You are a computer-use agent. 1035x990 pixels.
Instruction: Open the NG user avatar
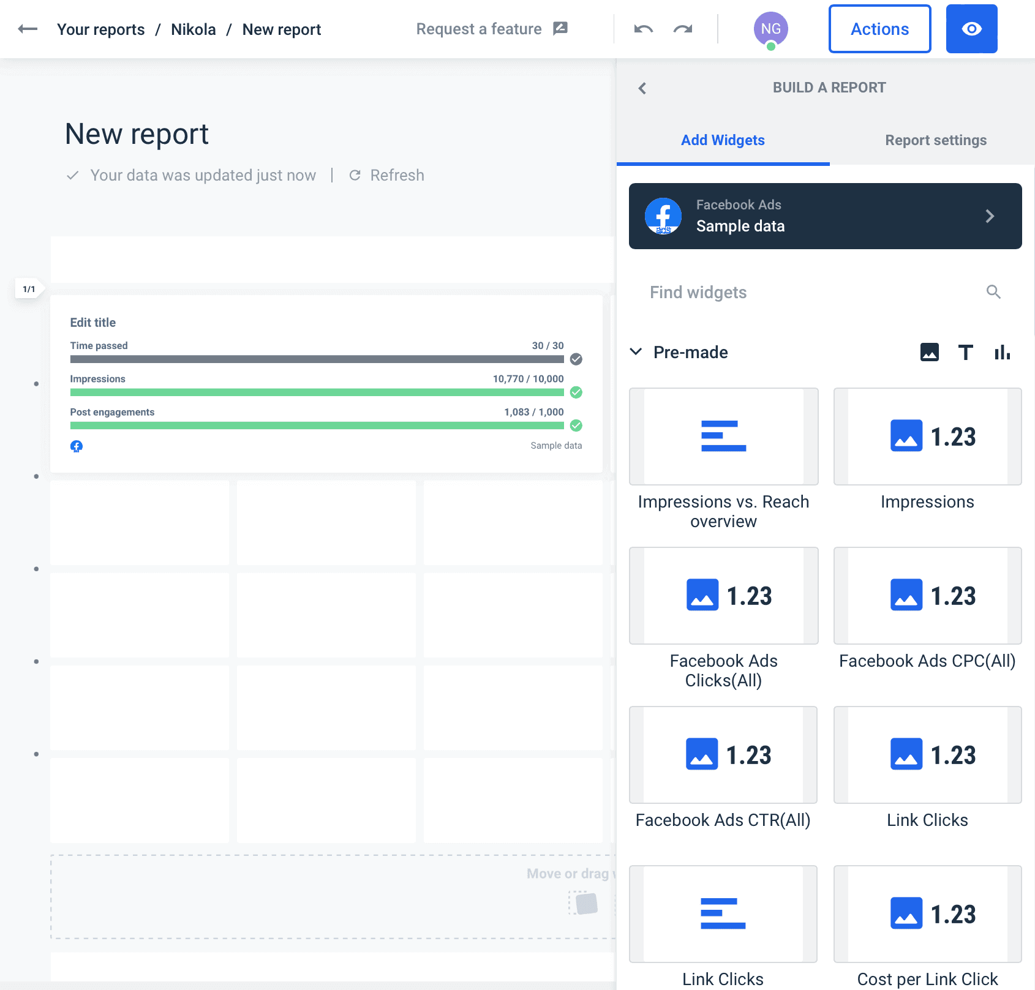770,29
